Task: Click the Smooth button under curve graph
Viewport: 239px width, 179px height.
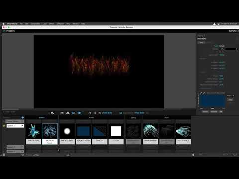Action: click(x=205, y=112)
